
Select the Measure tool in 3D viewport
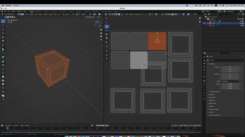[x=3, y=49]
